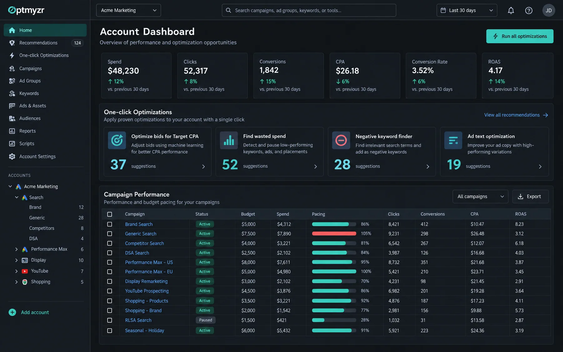
Task: Check the Seasonal - Holiday row checkbox
Action: point(109,331)
